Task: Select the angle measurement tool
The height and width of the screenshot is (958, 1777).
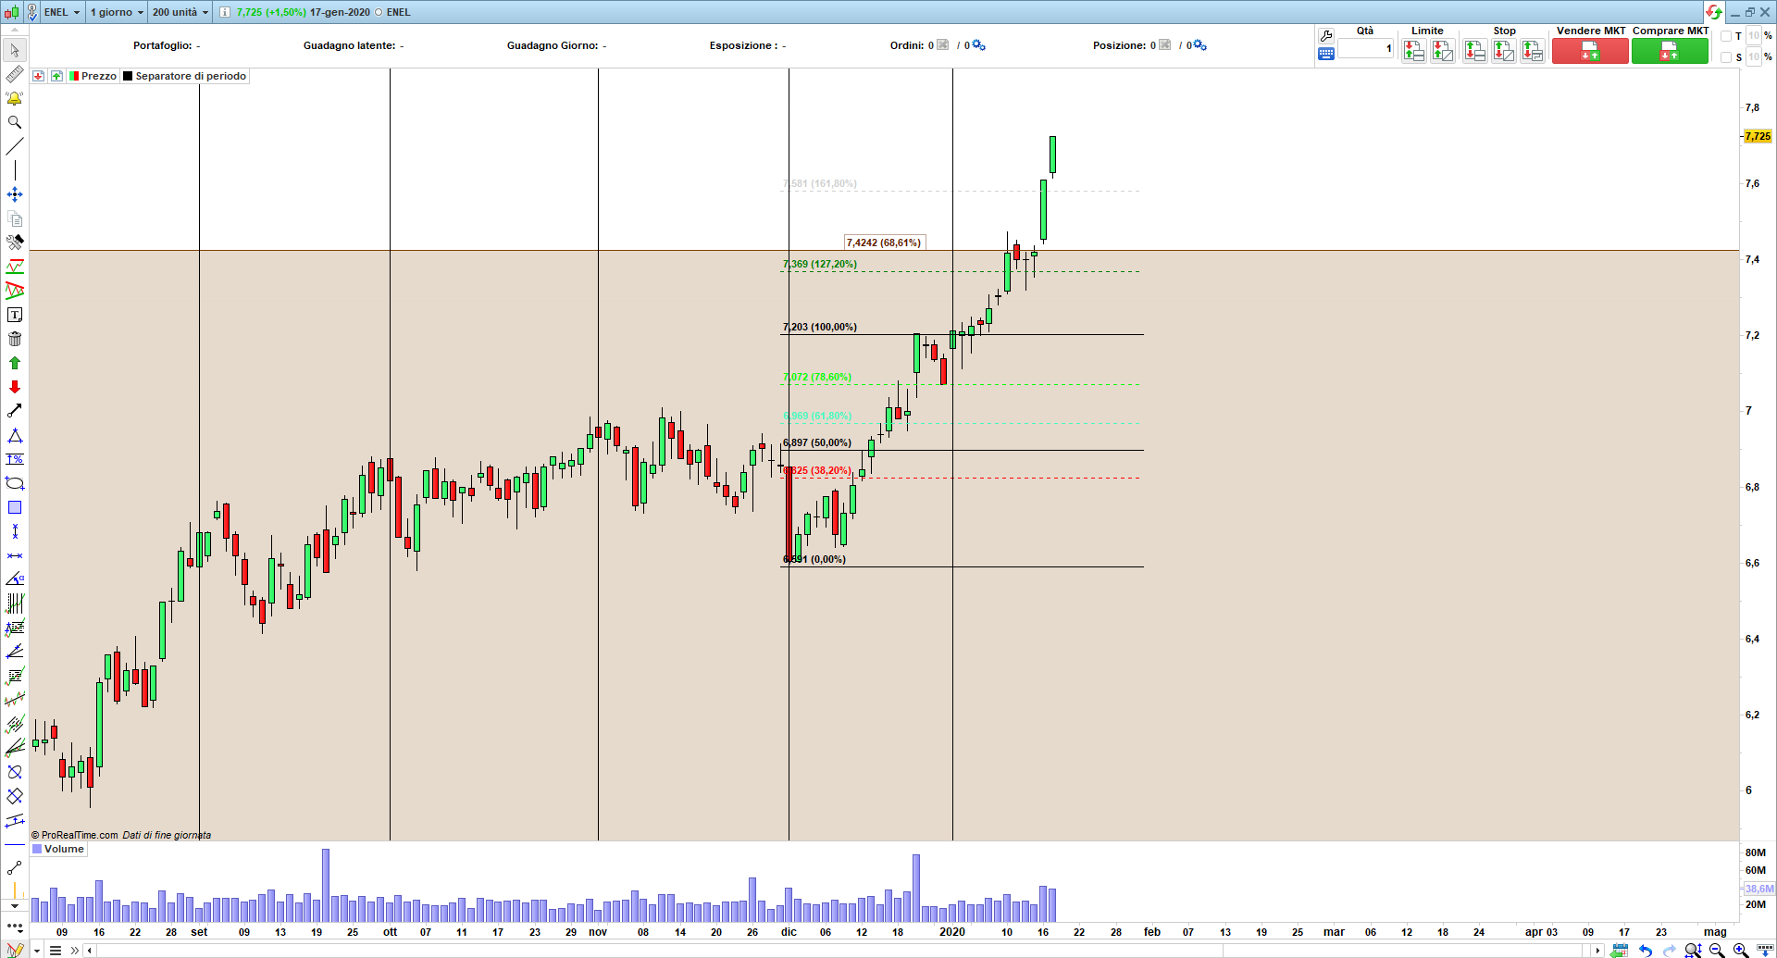Action: pyautogui.click(x=15, y=579)
